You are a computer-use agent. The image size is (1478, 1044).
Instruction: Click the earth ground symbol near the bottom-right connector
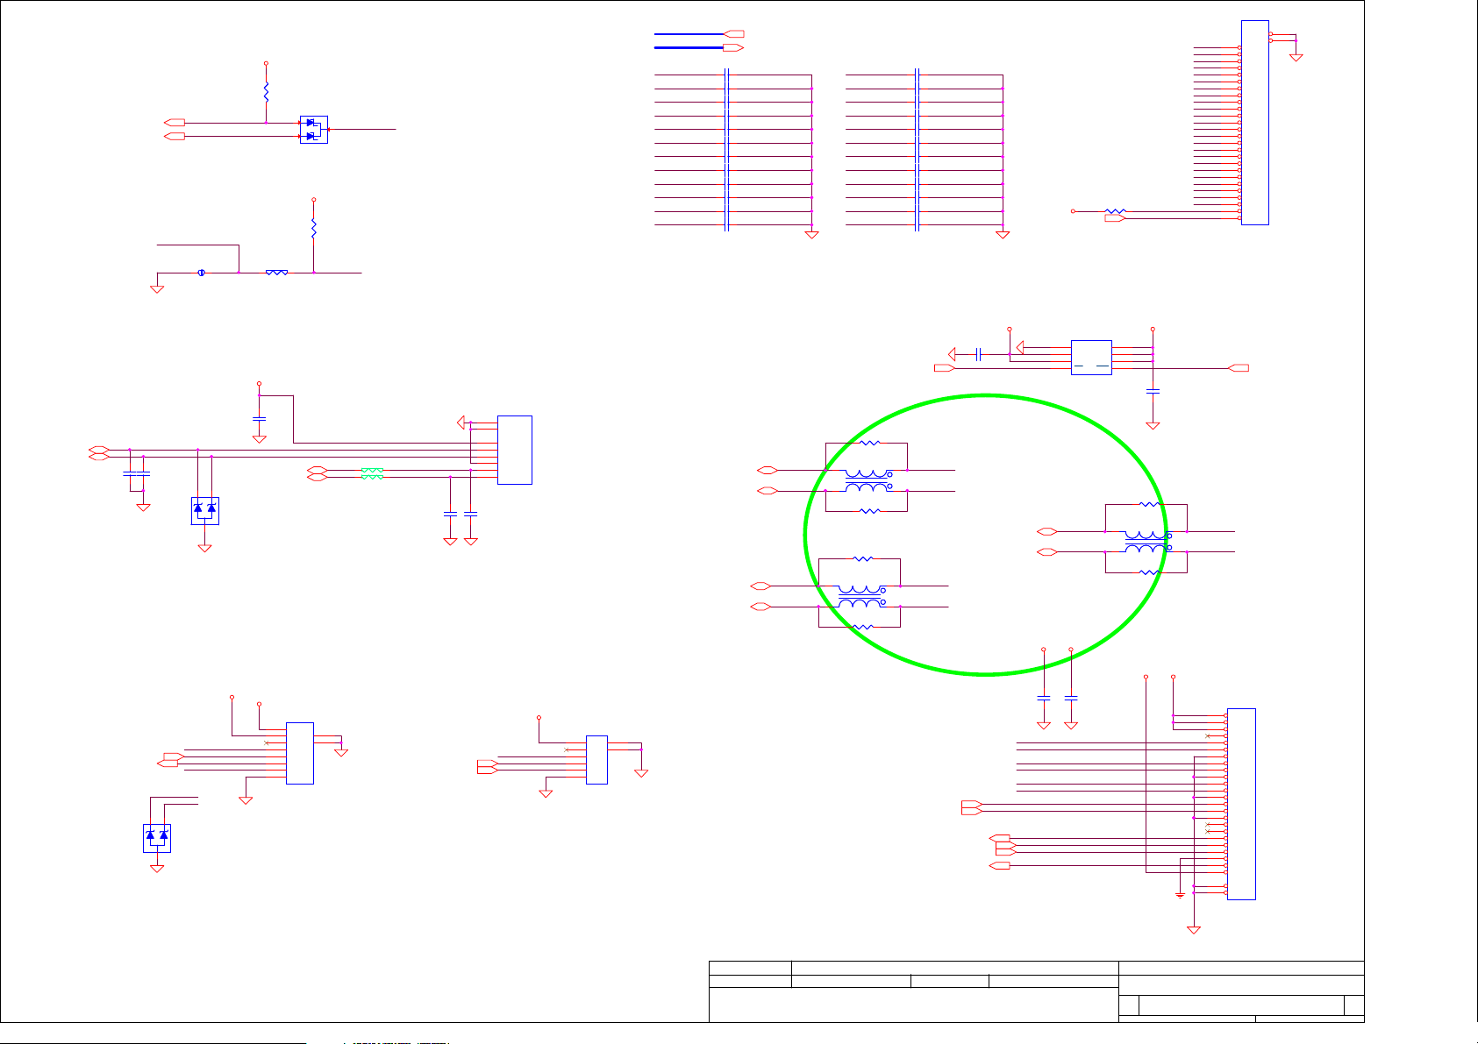(x=1180, y=894)
